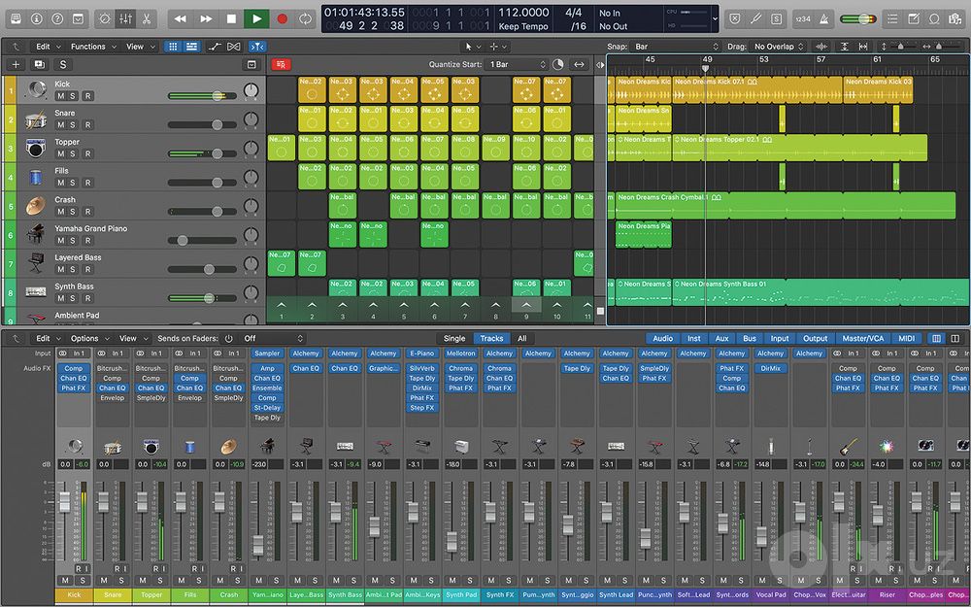Open the Inspector with the info icon
This screenshot has width=971, height=607.
click(x=37, y=19)
